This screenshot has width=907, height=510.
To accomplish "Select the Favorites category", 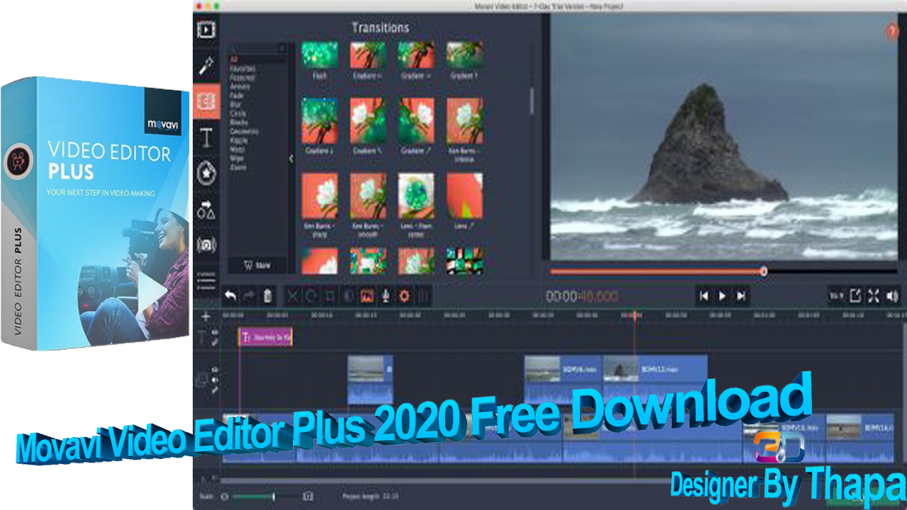I will coord(242,69).
